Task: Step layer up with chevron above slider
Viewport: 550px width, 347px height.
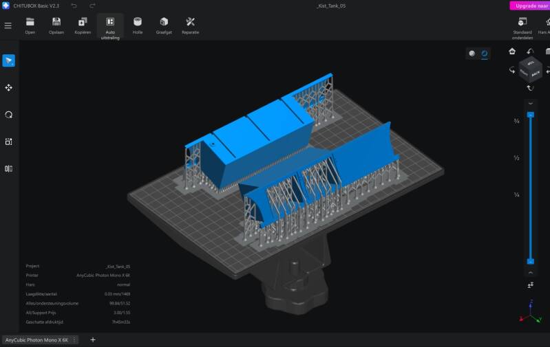Action: tap(530, 103)
